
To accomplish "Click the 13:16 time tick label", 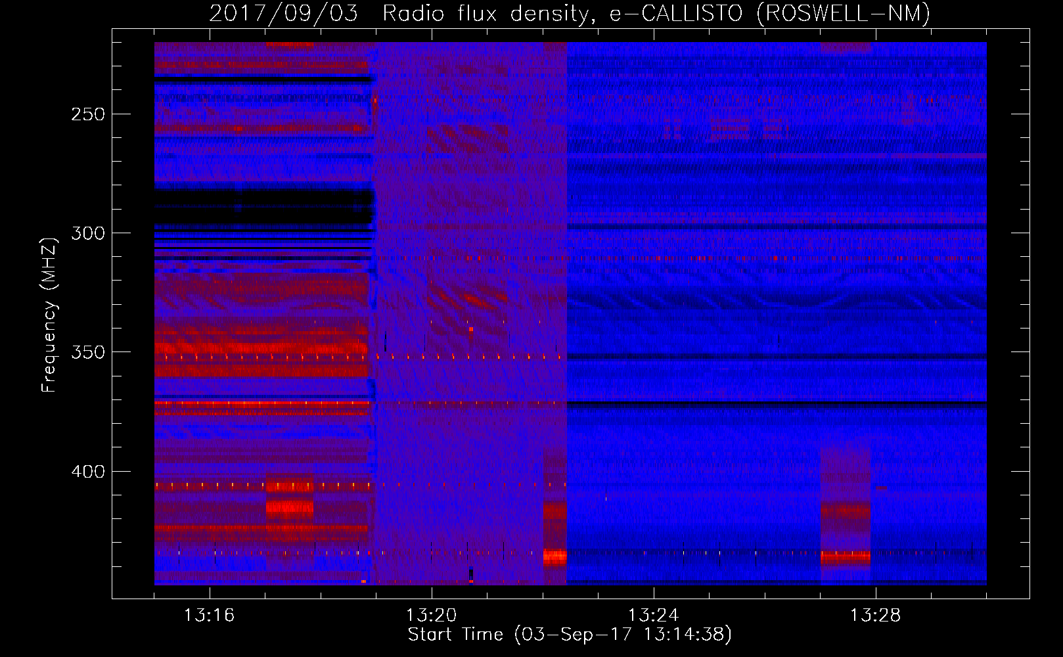I will (210, 616).
